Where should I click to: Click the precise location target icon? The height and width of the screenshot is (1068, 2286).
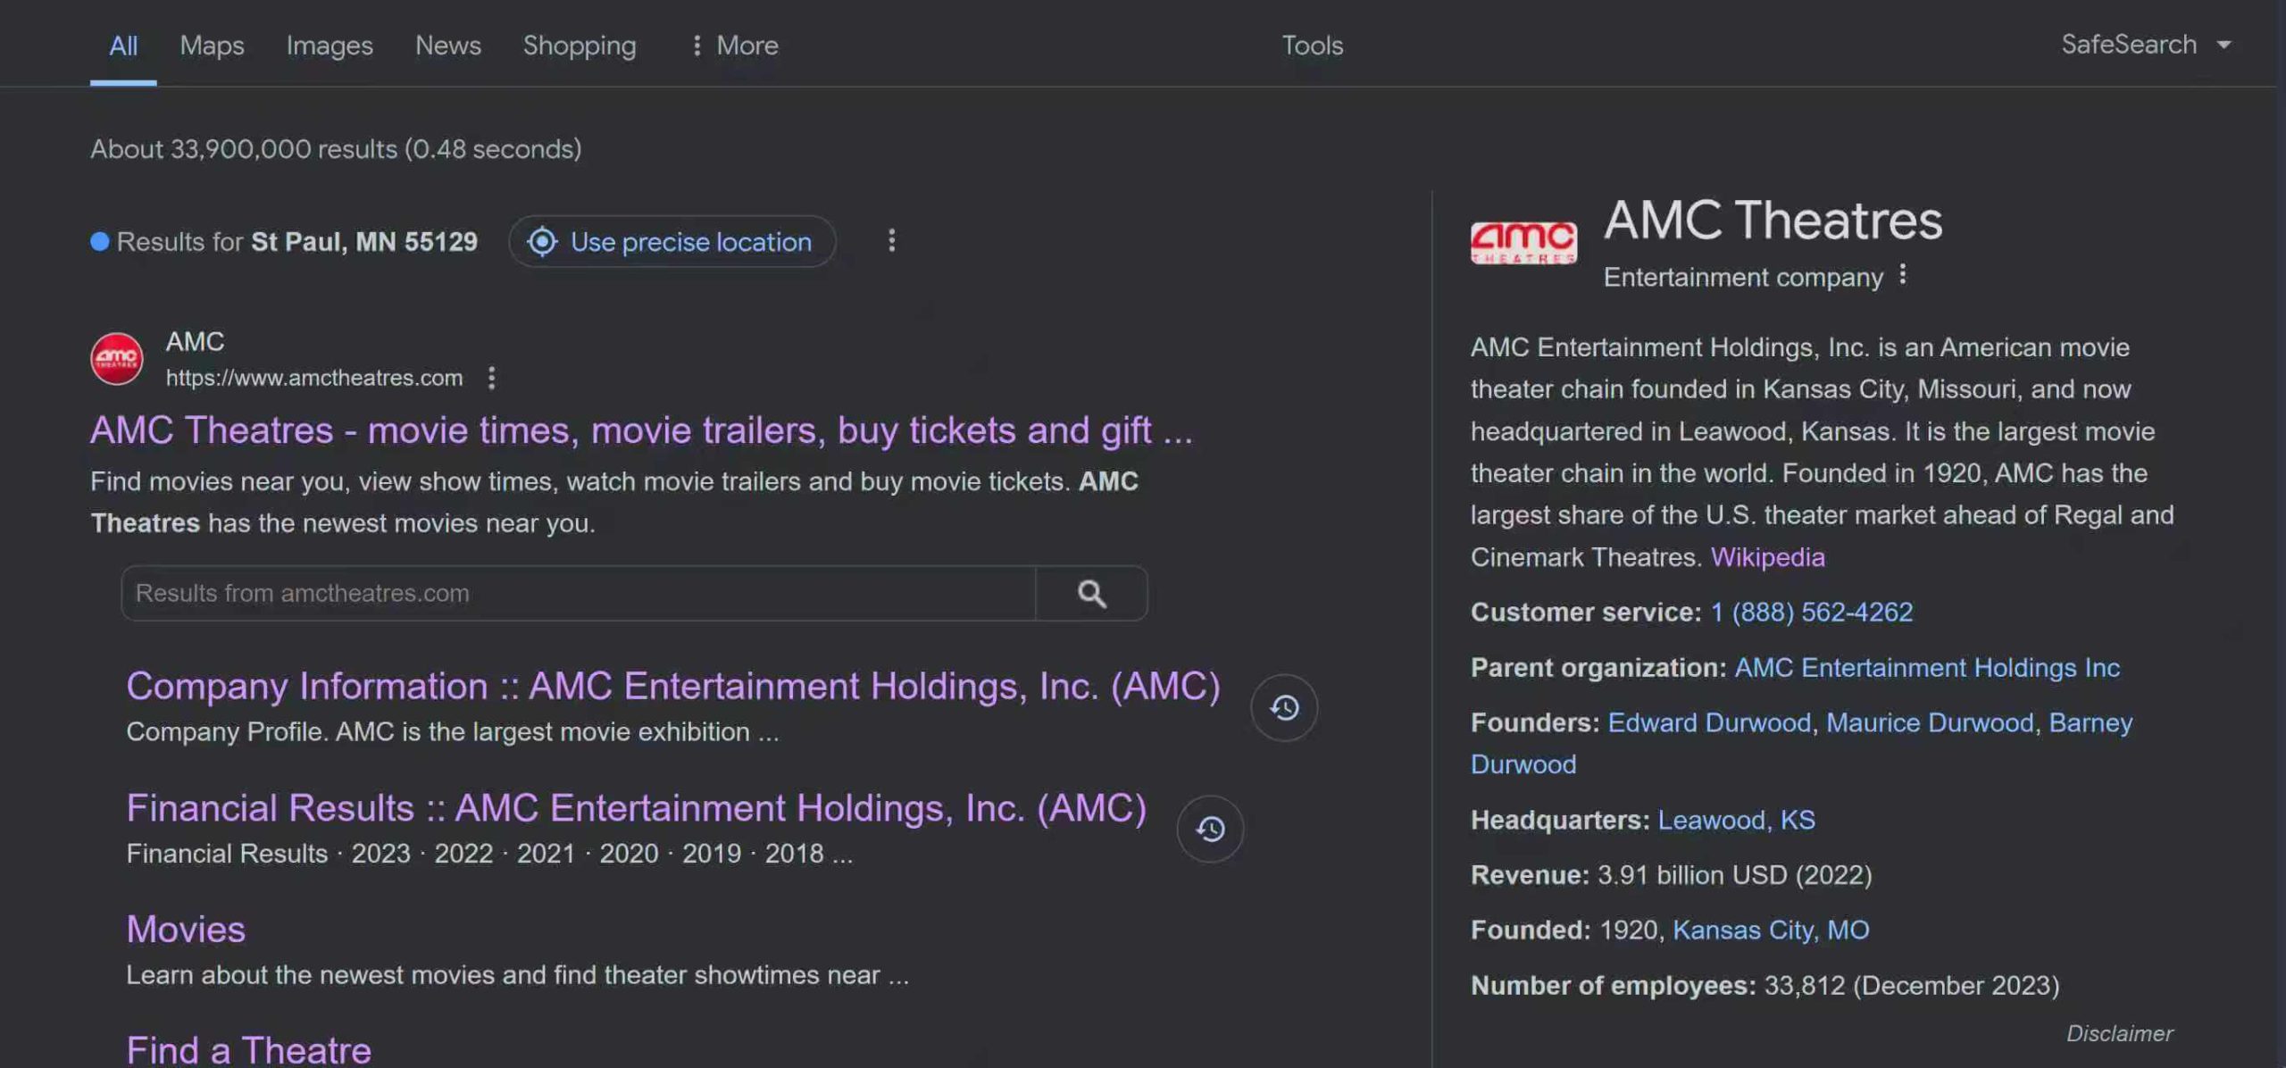[x=541, y=241]
